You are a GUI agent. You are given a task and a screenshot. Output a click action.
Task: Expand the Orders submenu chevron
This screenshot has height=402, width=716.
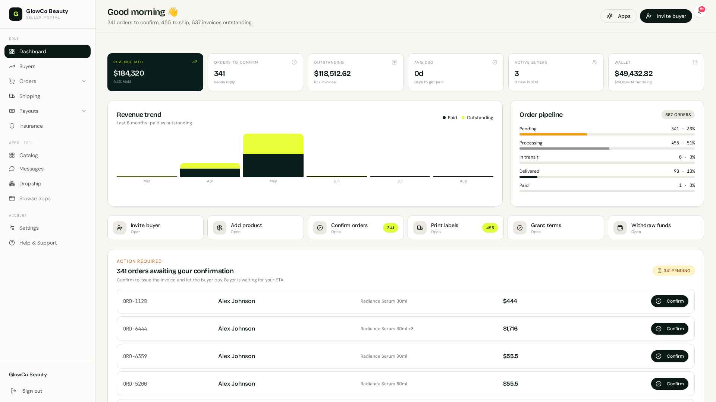(84, 81)
